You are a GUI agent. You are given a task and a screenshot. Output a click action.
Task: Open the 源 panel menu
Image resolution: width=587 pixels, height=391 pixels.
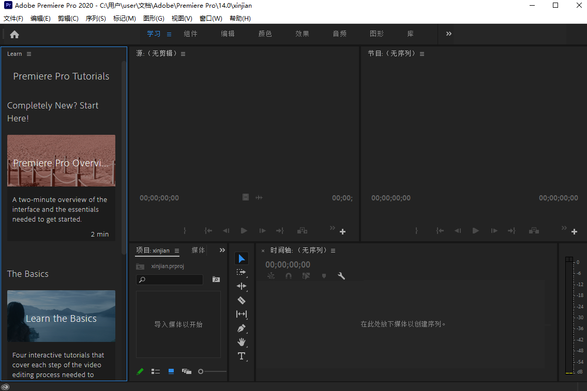click(x=183, y=54)
